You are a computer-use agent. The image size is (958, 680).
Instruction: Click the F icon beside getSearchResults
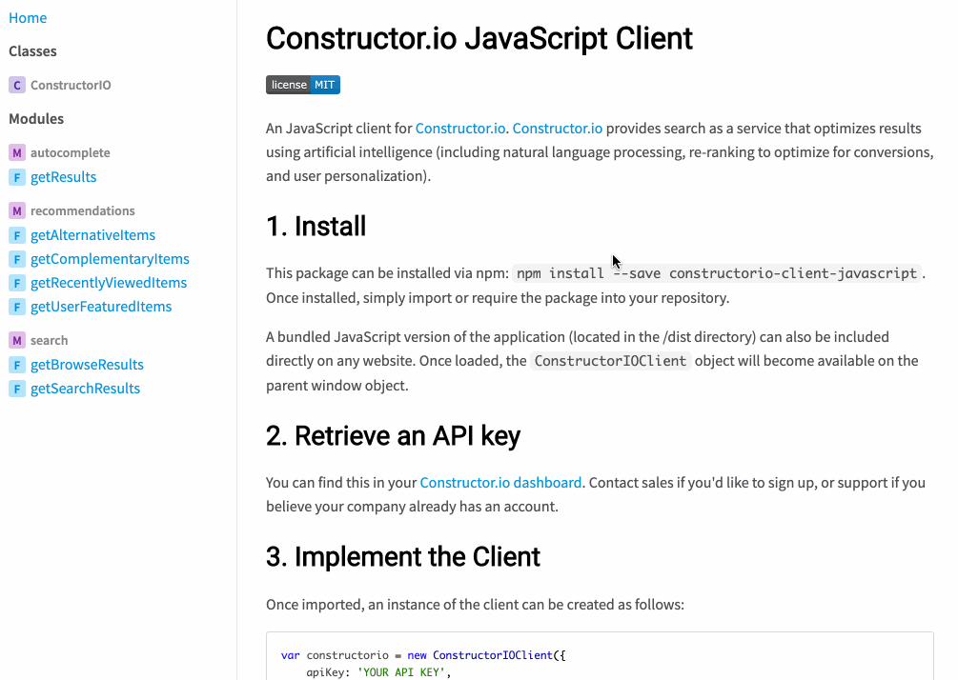click(x=17, y=389)
